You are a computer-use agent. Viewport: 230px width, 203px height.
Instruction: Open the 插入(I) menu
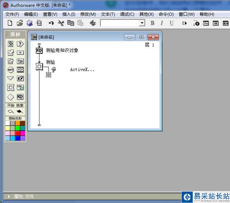point(69,14)
